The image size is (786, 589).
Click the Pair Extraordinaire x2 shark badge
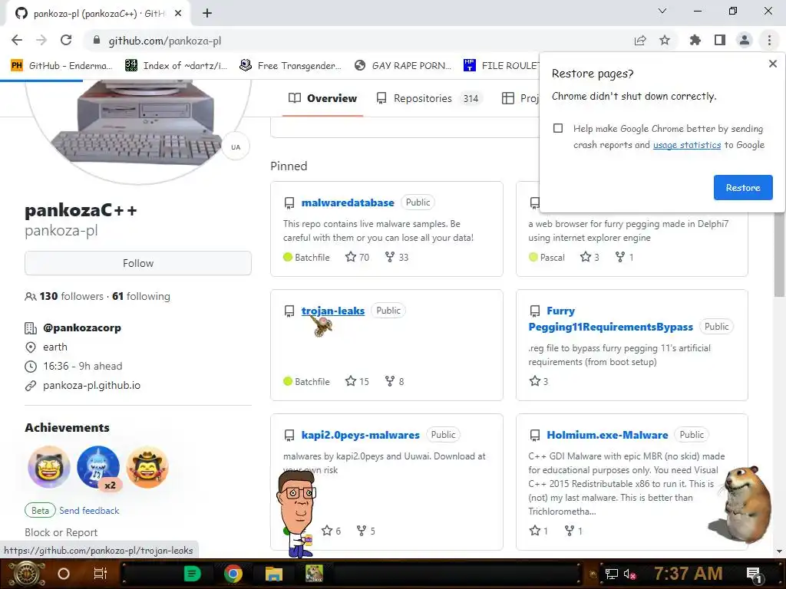(x=98, y=467)
